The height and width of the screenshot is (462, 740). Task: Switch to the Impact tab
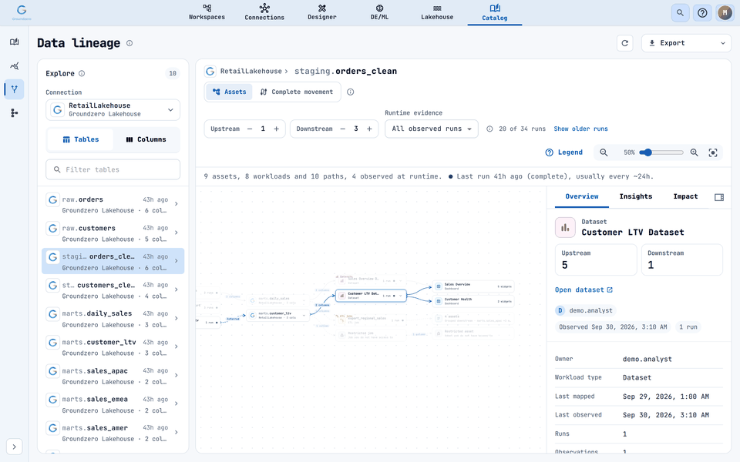pyautogui.click(x=685, y=196)
